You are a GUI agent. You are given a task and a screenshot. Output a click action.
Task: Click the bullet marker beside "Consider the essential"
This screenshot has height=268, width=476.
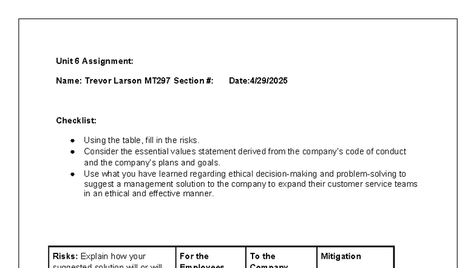73,151
